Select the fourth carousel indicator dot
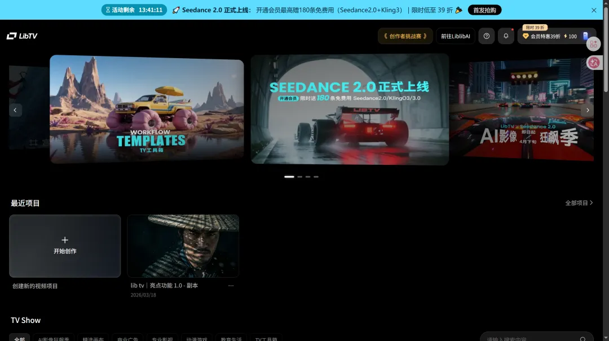Image resolution: width=609 pixels, height=341 pixels. click(x=316, y=177)
